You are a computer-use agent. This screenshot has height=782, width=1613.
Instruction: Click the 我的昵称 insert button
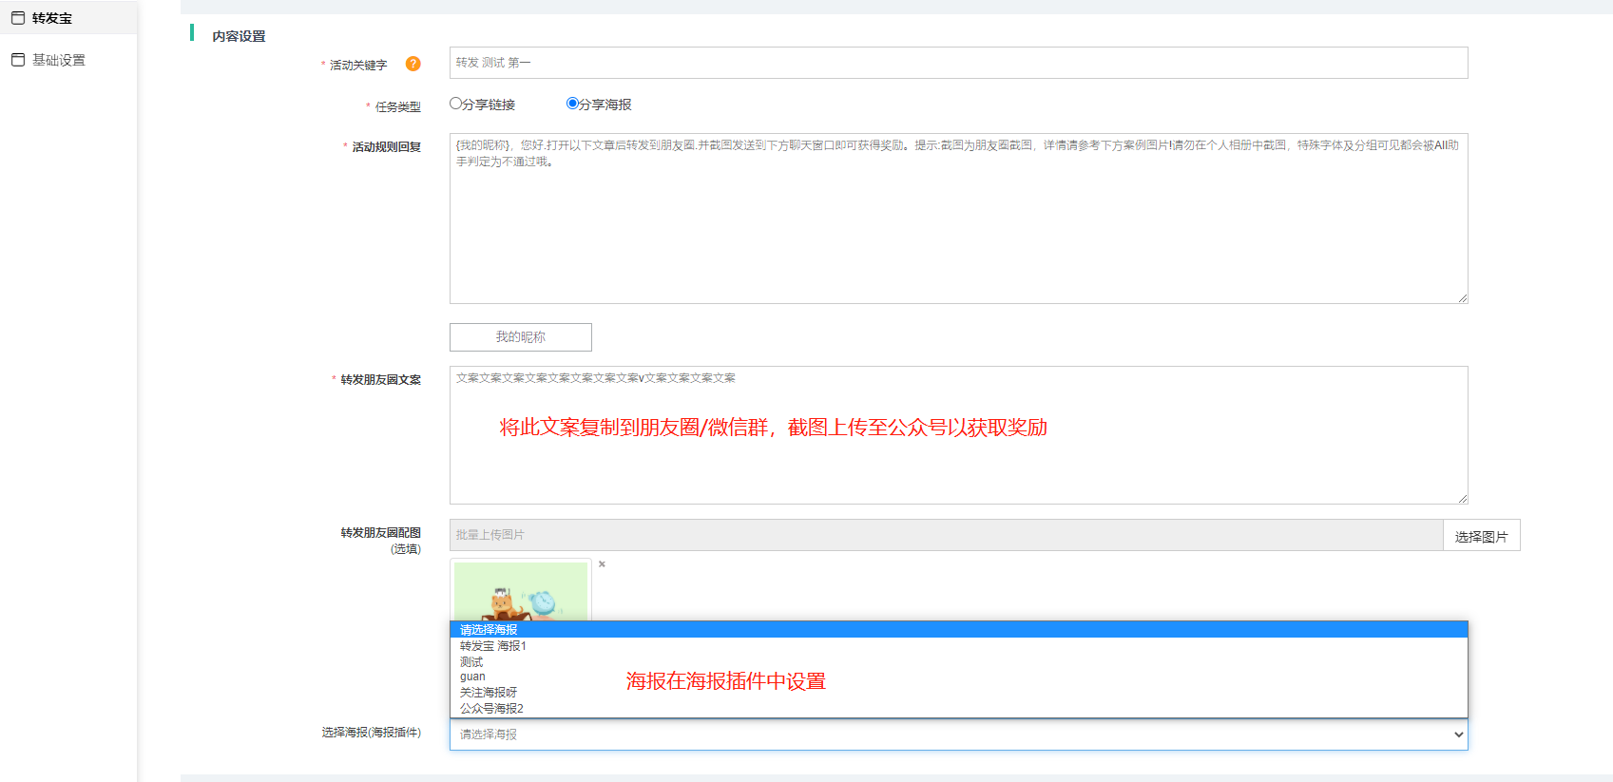(520, 337)
